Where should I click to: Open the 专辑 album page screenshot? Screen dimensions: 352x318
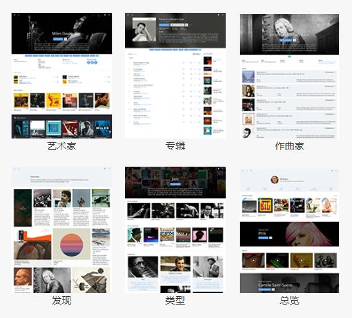(x=175, y=76)
